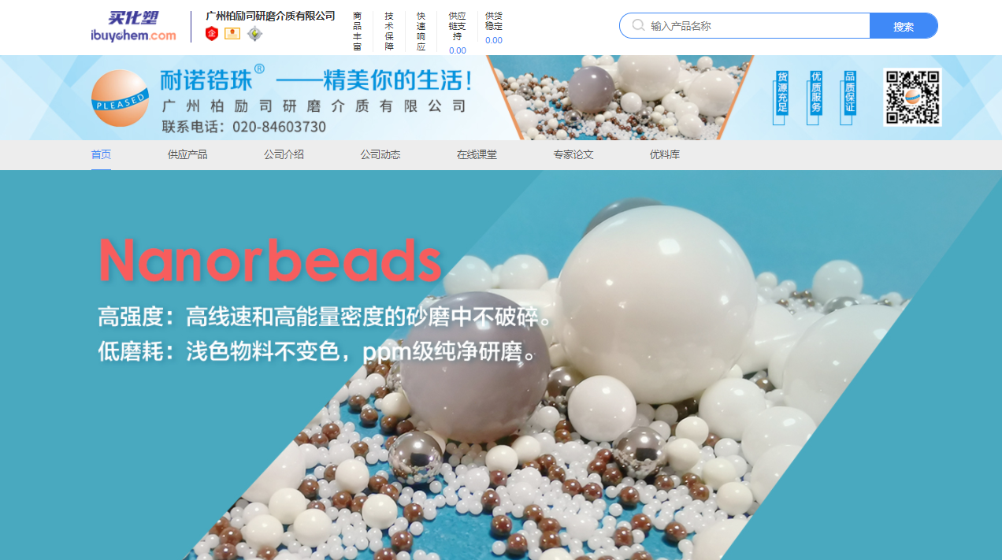Click the 品质保证 vertical tag
Screen dimensions: 1002x560
pos(848,97)
